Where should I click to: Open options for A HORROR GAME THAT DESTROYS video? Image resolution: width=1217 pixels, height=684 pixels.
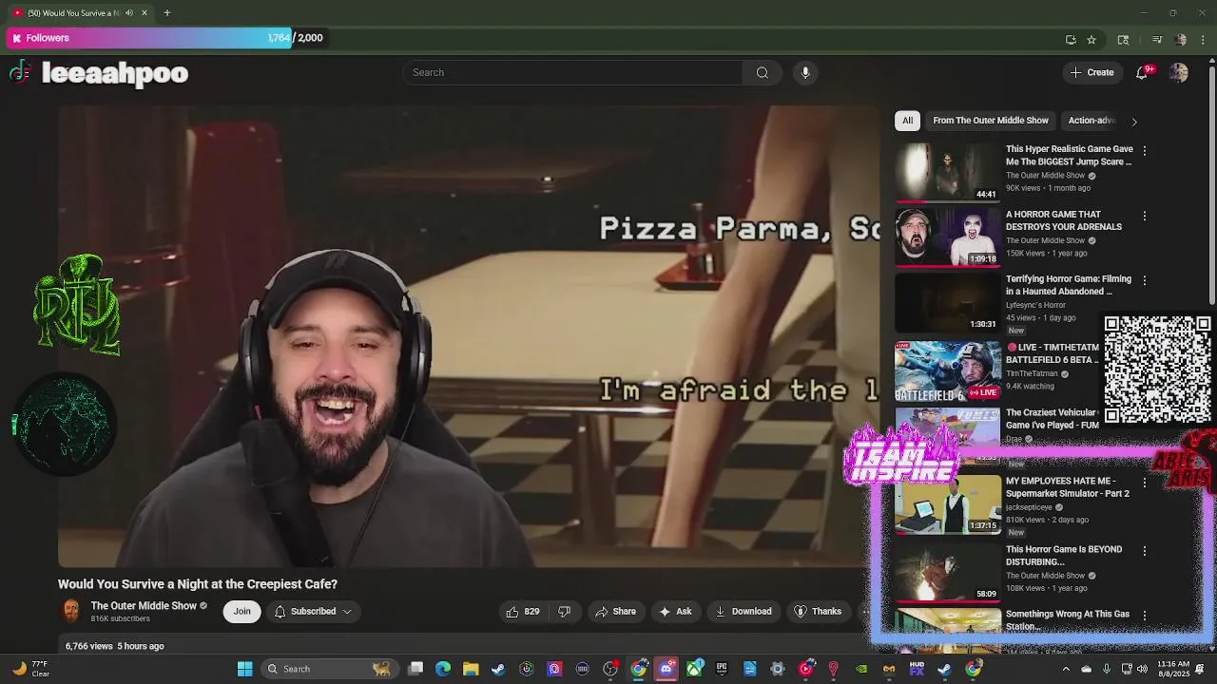(x=1144, y=216)
